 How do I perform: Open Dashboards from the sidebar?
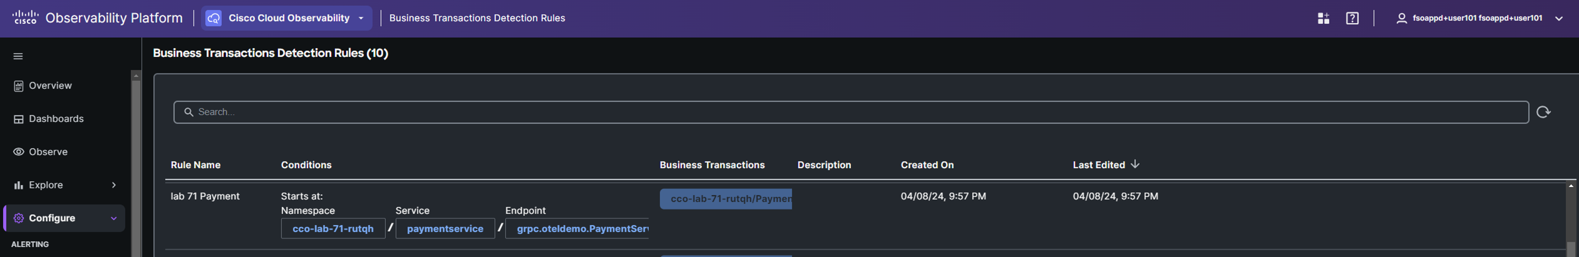coord(56,119)
